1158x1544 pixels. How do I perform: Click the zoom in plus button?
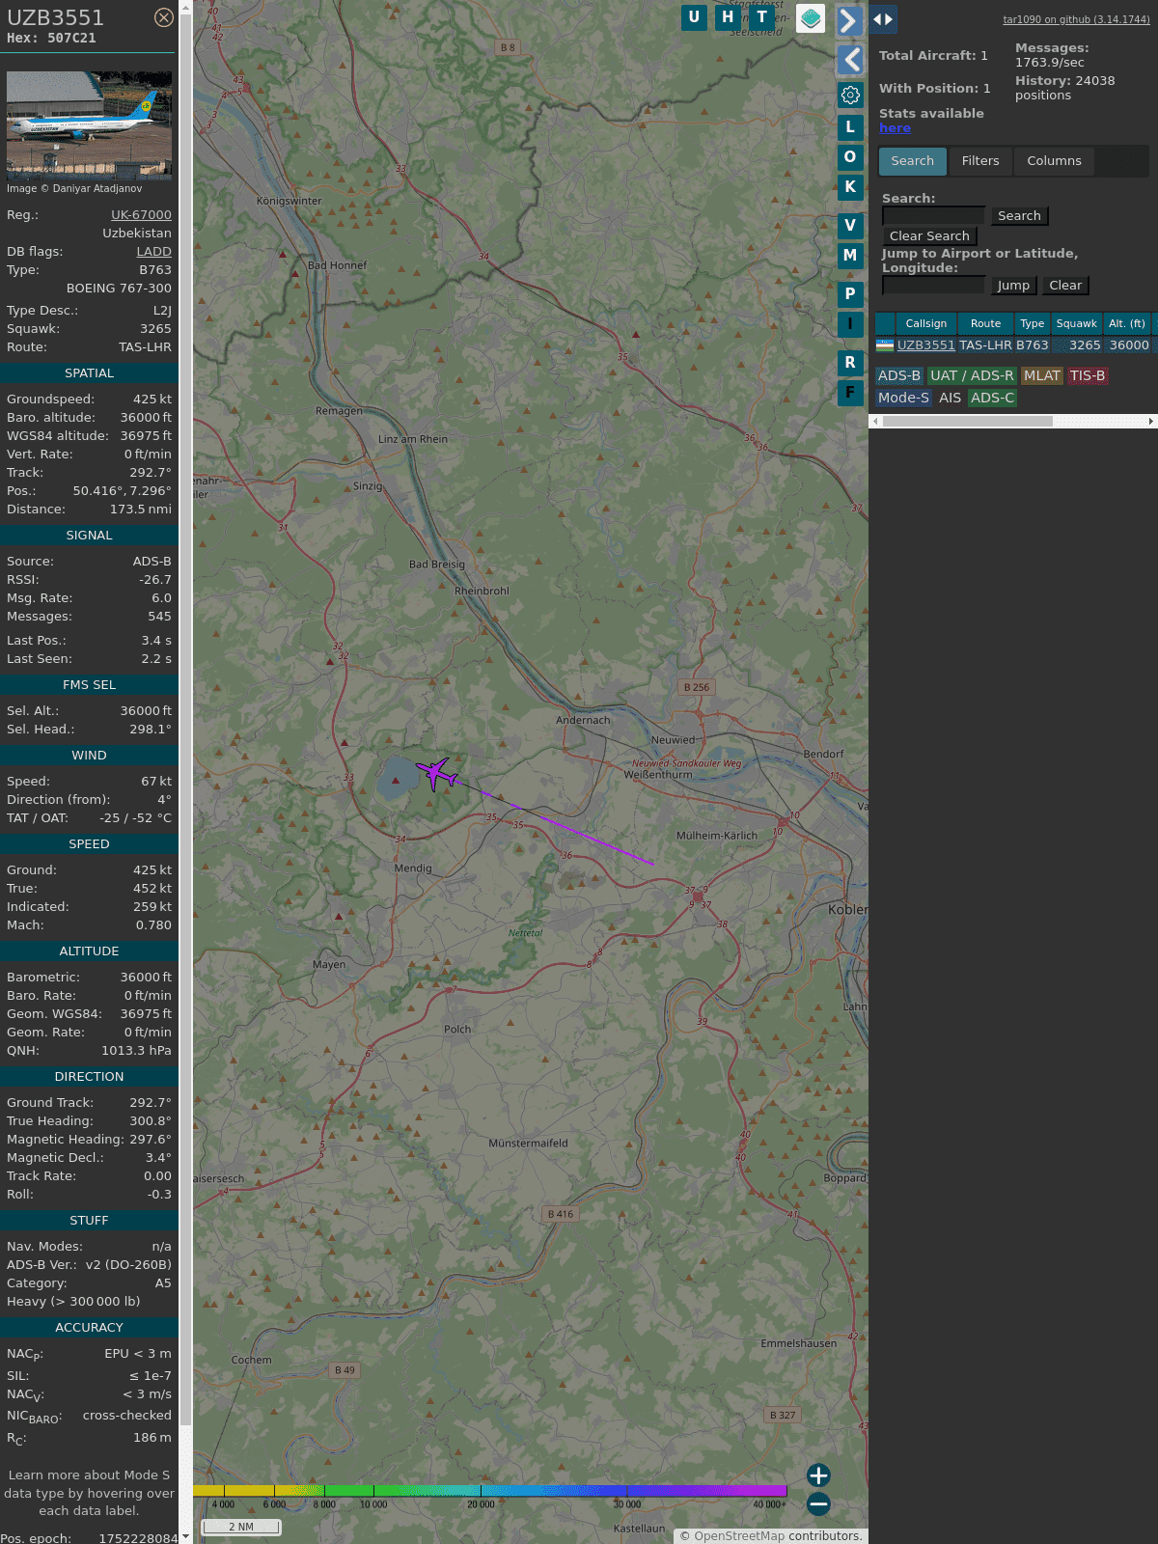818,1475
